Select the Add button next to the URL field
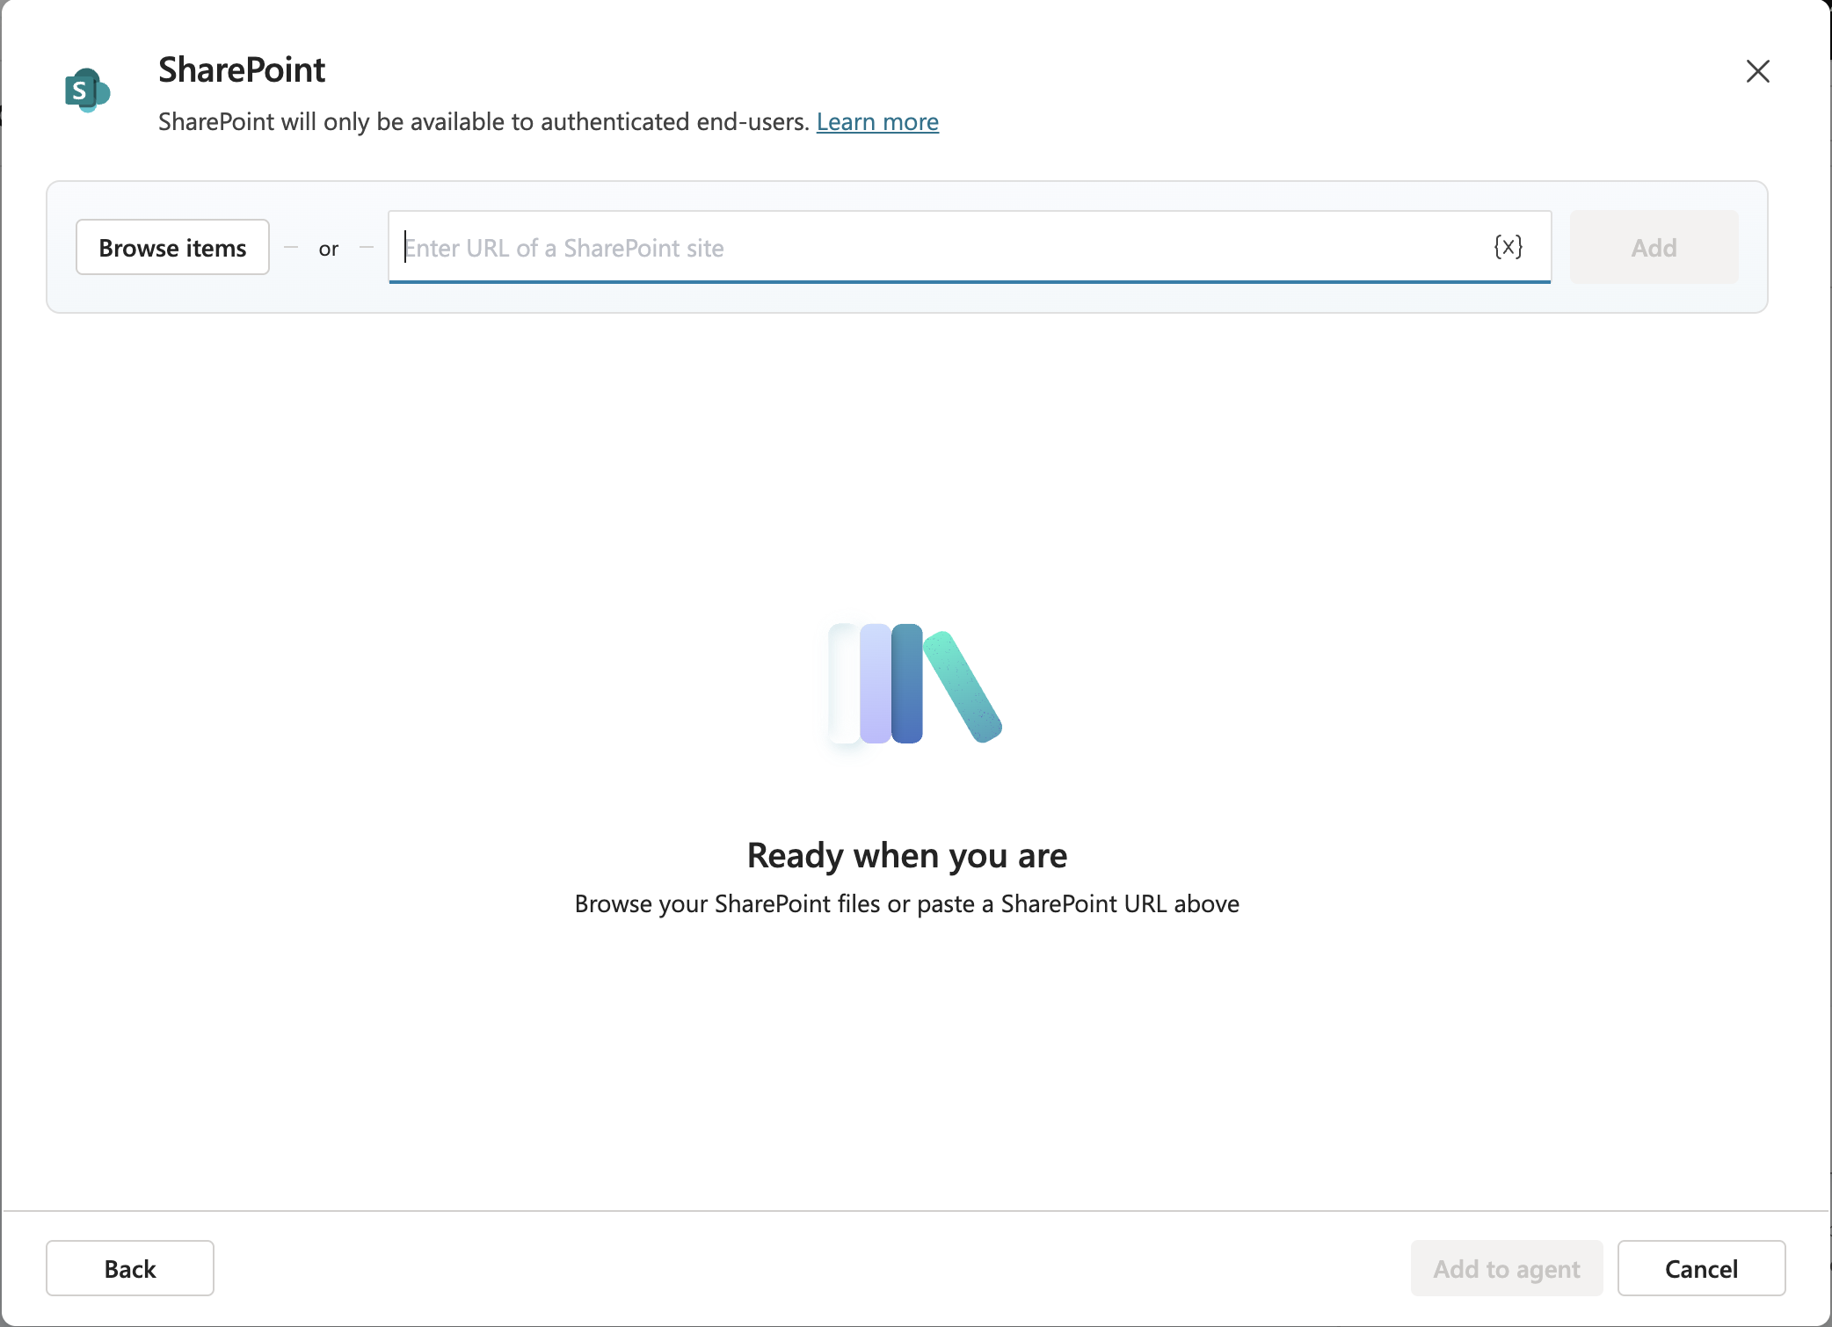1832x1327 pixels. coord(1654,247)
